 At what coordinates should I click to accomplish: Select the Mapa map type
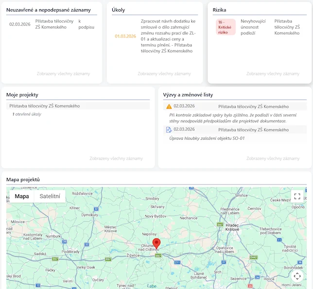click(x=22, y=196)
